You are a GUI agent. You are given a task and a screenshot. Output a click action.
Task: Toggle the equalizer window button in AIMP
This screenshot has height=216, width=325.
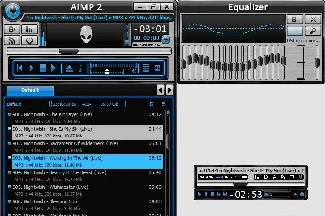coord(30,29)
